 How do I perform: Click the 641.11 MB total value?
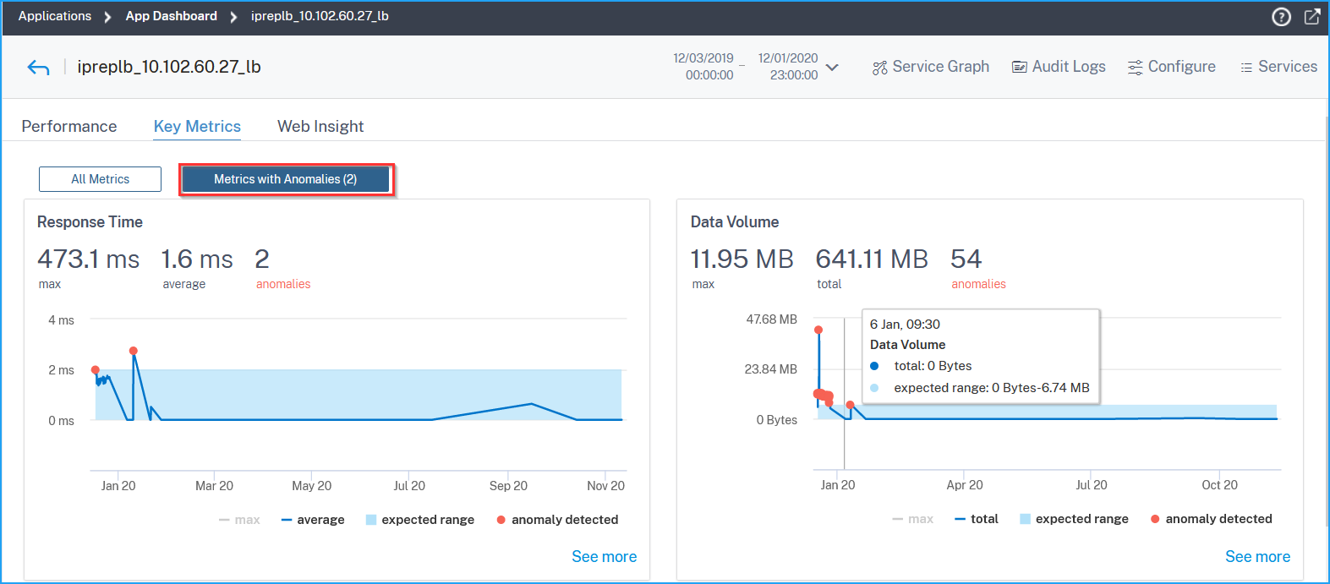(x=872, y=259)
